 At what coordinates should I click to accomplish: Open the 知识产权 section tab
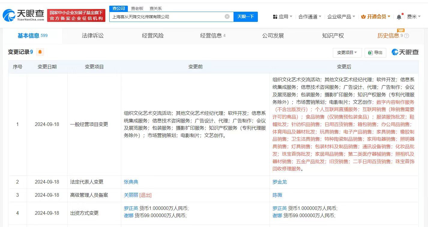(x=333, y=35)
